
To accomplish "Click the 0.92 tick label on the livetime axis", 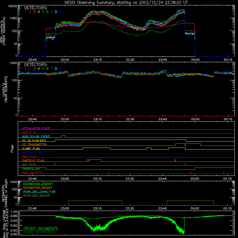I will pos(14,230).
